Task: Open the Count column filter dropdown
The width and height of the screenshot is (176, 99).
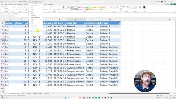Action: point(26,24)
